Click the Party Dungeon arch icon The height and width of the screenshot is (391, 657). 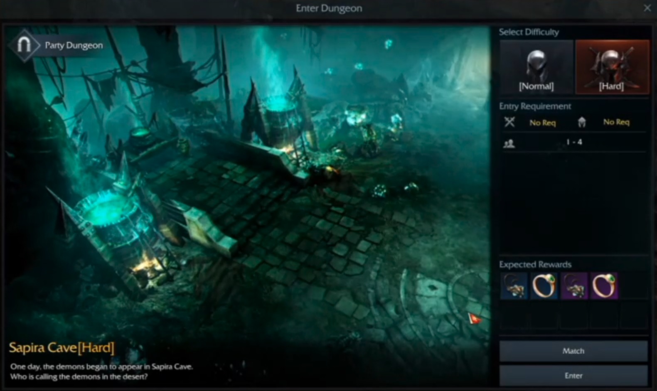coord(24,45)
